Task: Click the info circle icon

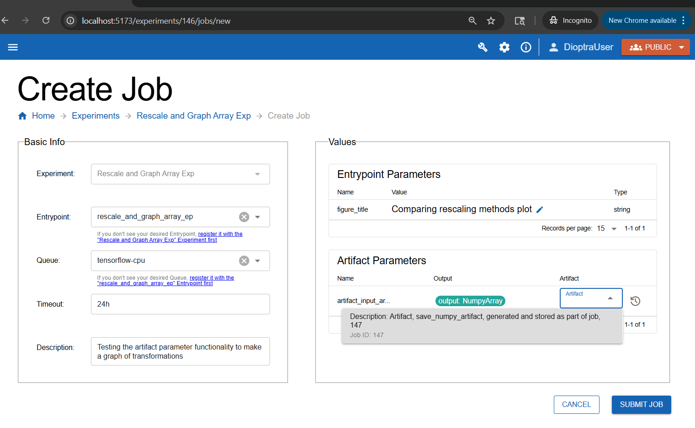Action: [x=526, y=47]
